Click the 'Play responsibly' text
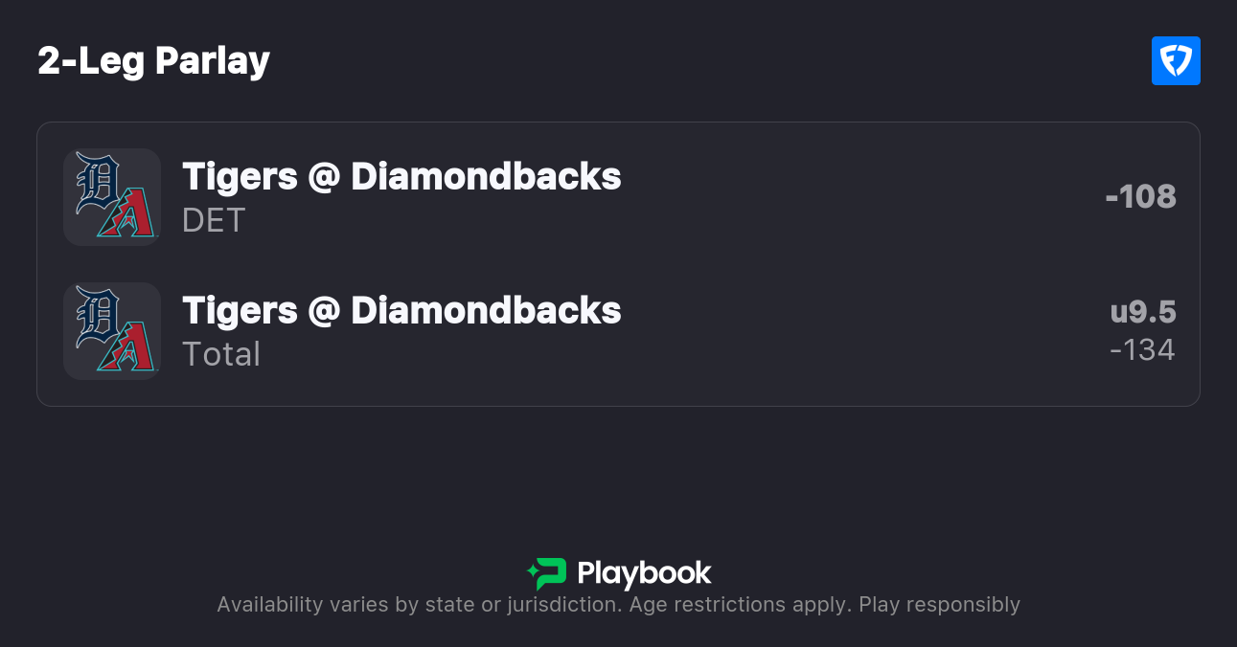The height and width of the screenshot is (647, 1237). tap(939, 605)
